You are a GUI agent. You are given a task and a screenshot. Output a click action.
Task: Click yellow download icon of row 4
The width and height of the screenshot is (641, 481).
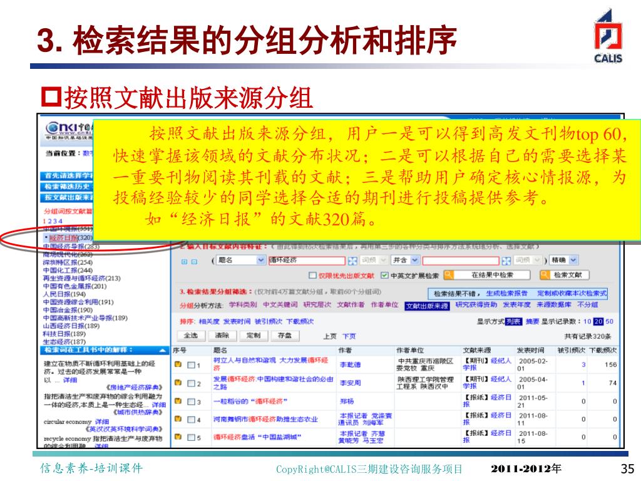[178, 419]
